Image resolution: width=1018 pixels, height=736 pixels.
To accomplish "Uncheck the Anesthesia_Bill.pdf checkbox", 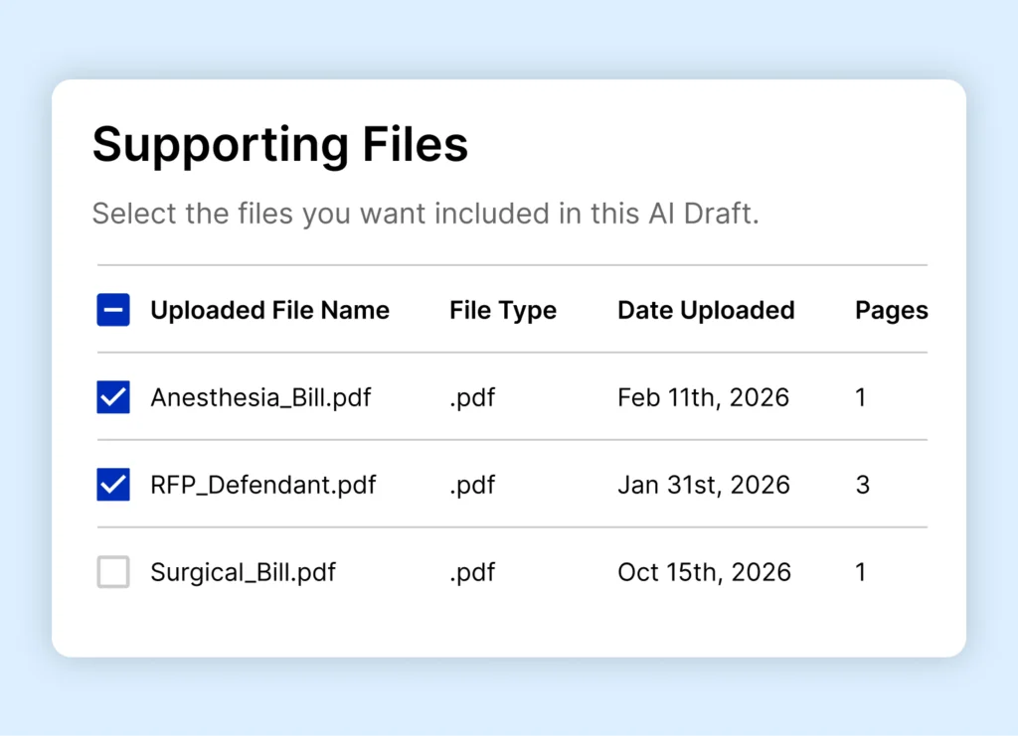I will 113,398.
